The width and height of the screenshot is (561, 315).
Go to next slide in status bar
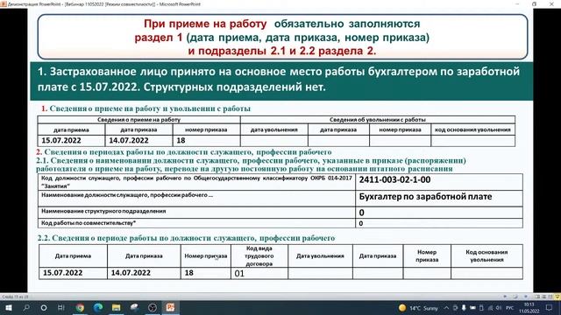coord(526,297)
